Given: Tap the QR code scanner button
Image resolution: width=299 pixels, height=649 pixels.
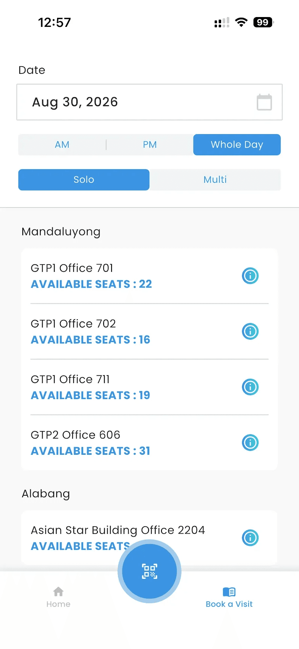Looking at the screenshot, I should coord(150,571).
